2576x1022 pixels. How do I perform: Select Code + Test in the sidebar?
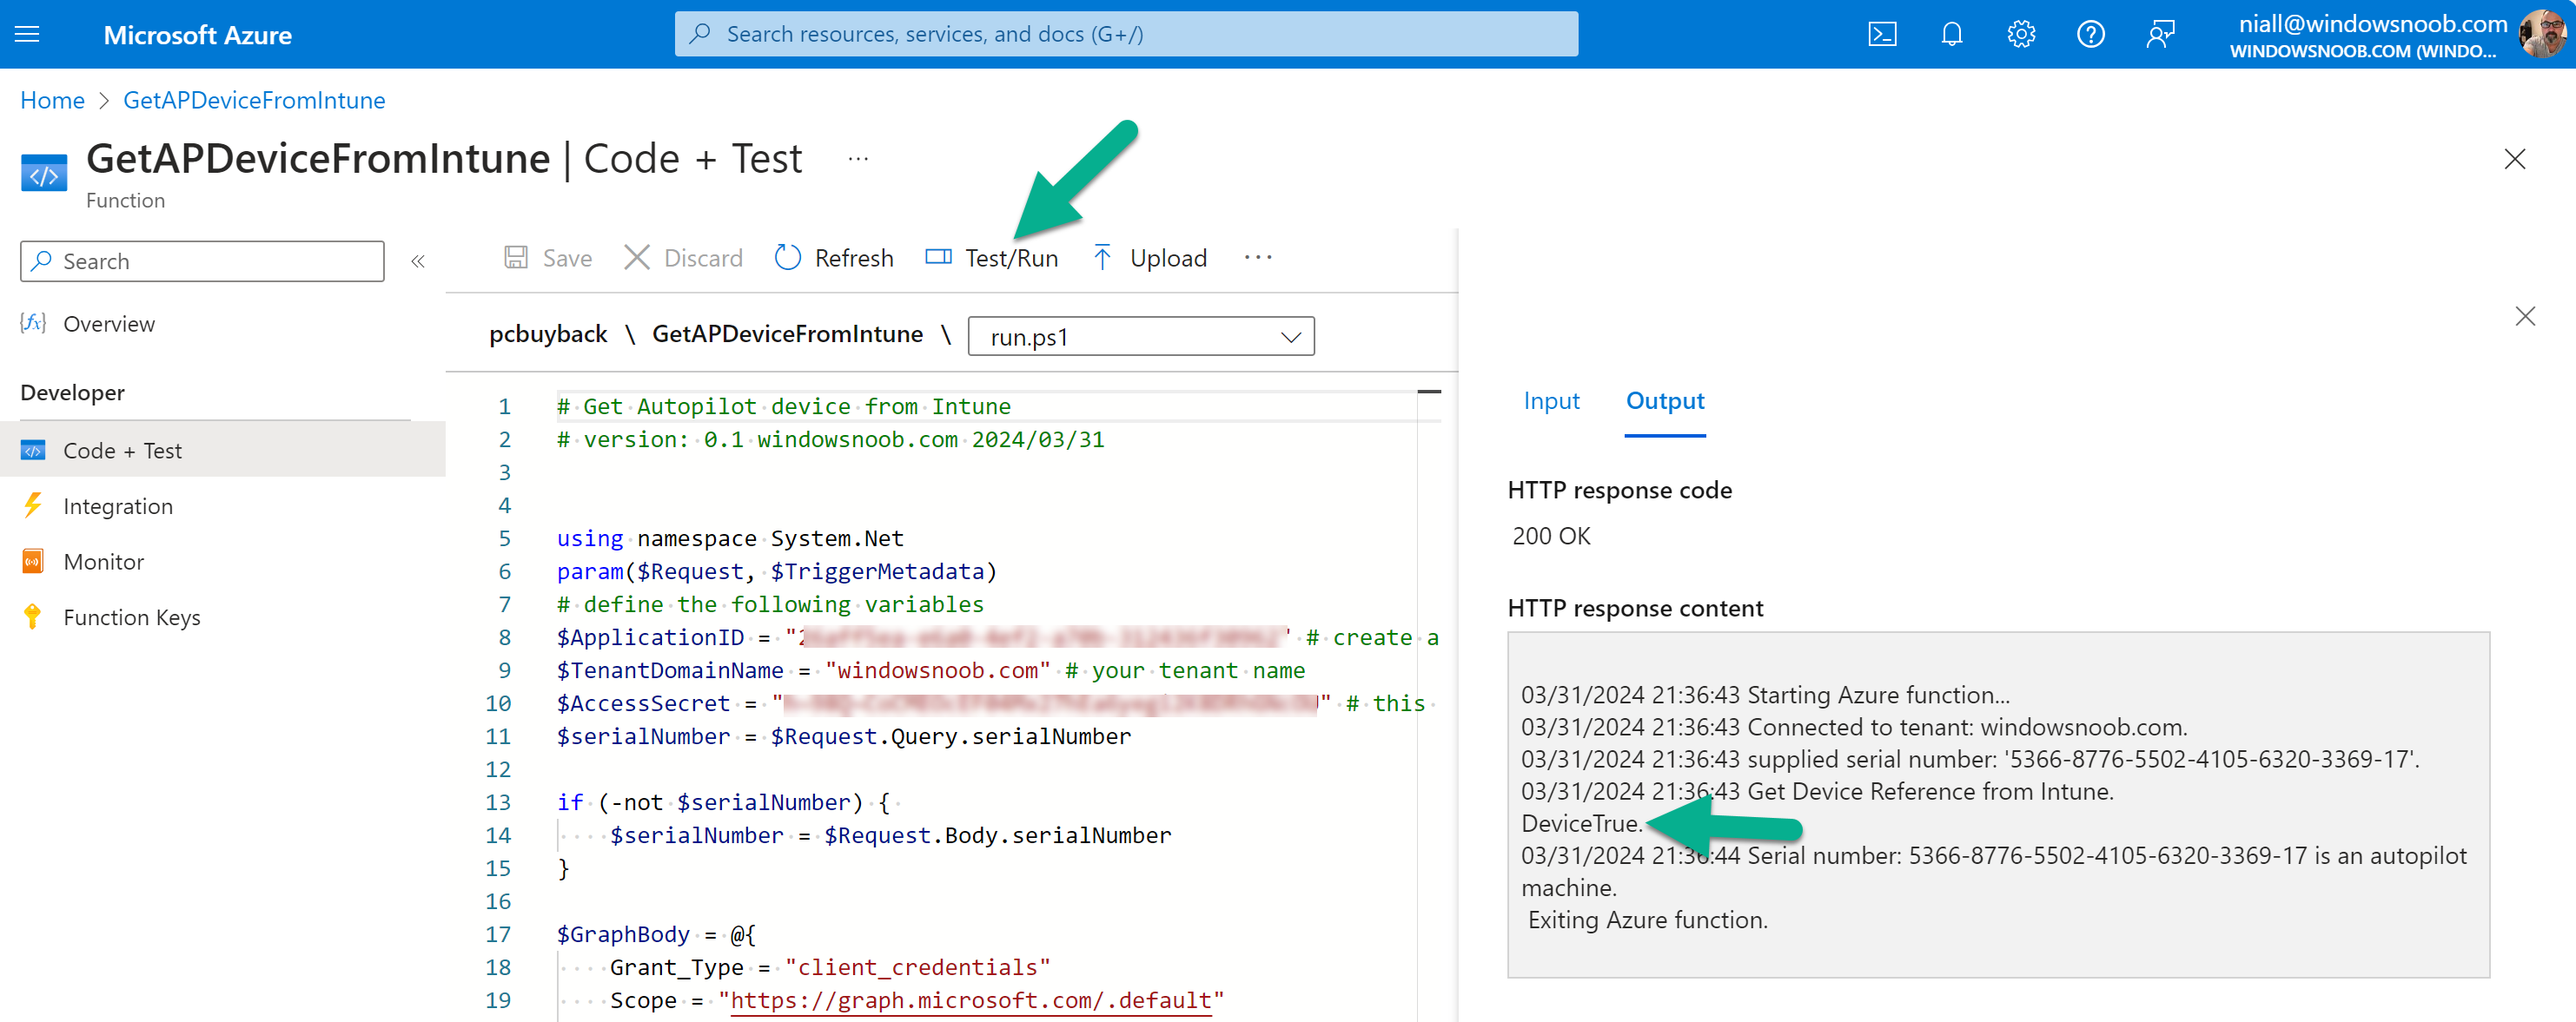(222, 451)
